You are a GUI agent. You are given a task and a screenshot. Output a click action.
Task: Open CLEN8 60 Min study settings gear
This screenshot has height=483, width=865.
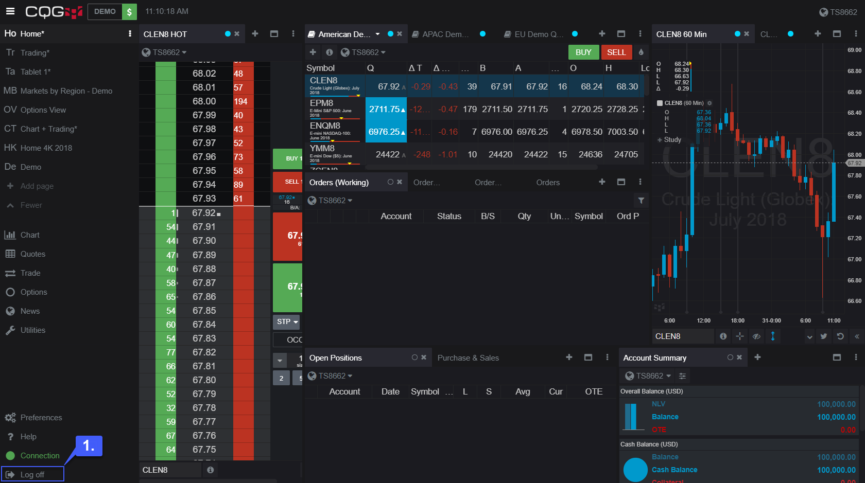click(710, 103)
